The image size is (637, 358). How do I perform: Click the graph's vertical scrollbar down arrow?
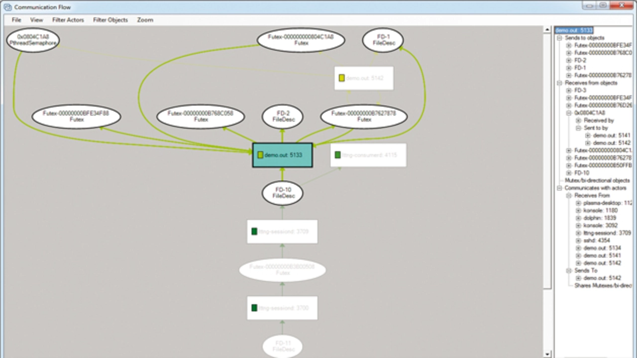[x=547, y=354]
